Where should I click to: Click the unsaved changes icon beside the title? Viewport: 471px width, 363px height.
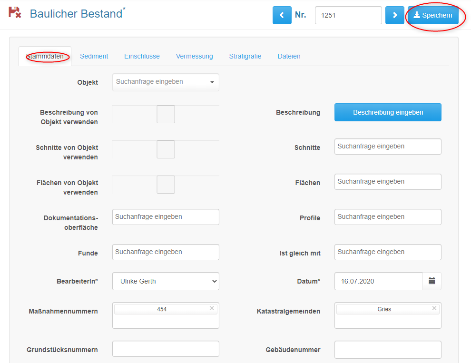pyautogui.click(x=15, y=12)
